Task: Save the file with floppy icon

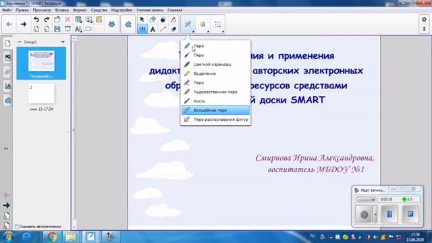Action: click(x=57, y=29)
